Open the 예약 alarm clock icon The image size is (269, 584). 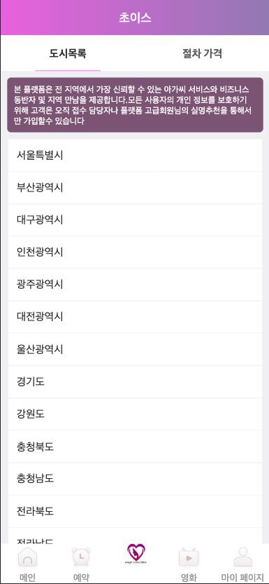tap(81, 557)
